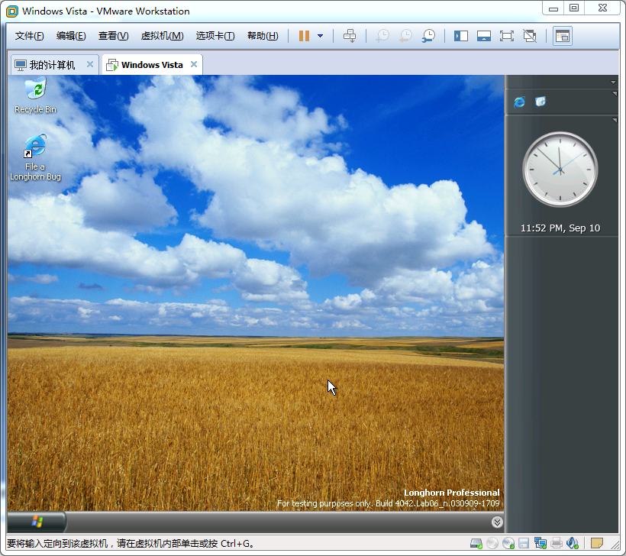
Task: Open the 编辑(E) menu
Action: [x=71, y=36]
